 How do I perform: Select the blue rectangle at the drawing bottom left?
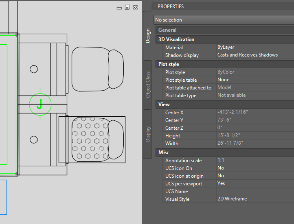3,197
